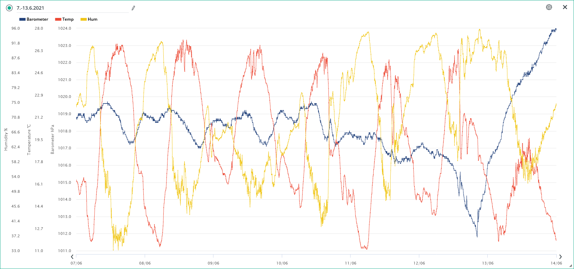
Task: Click the 10/06 date tick on the x-axis
Action: 282,263
